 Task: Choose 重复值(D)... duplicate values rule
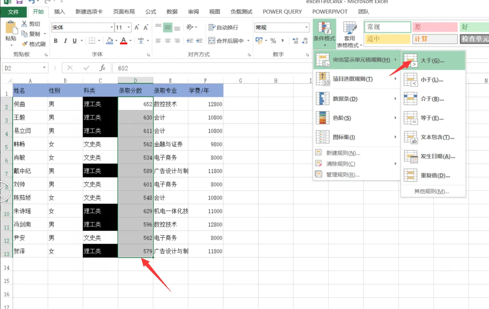[433, 175]
